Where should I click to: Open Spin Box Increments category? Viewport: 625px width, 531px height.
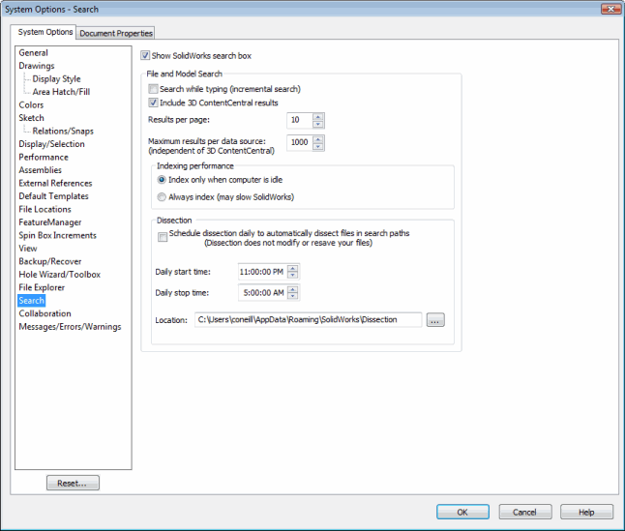57,235
